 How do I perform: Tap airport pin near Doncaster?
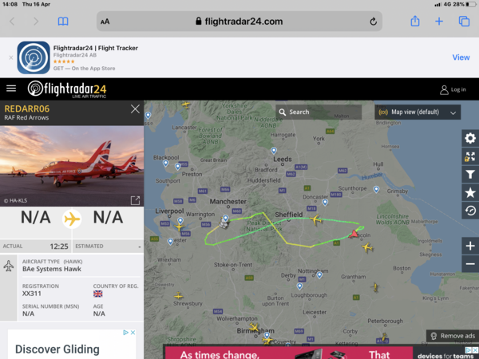pyautogui.click(x=325, y=202)
